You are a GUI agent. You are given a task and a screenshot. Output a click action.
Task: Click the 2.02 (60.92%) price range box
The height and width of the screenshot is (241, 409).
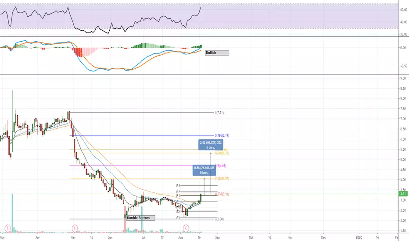pos(211,145)
